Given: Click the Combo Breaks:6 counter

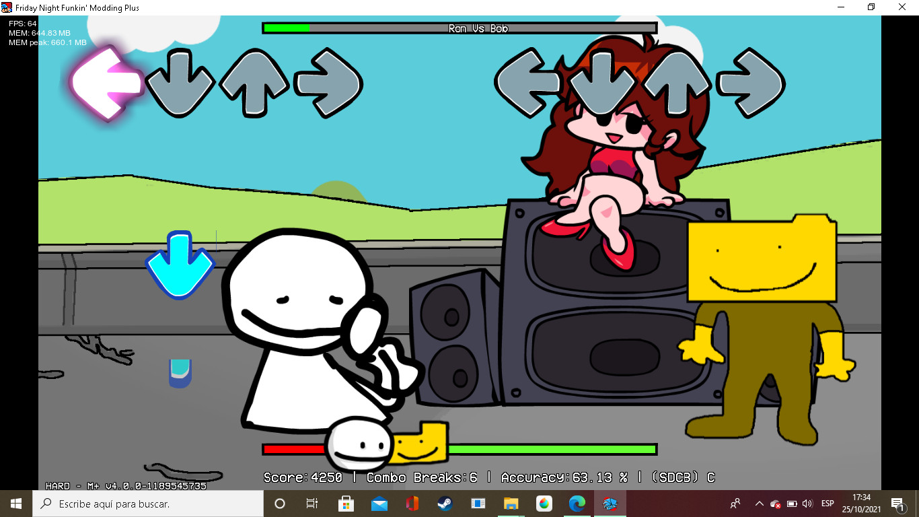Looking at the screenshot, I should click(422, 477).
